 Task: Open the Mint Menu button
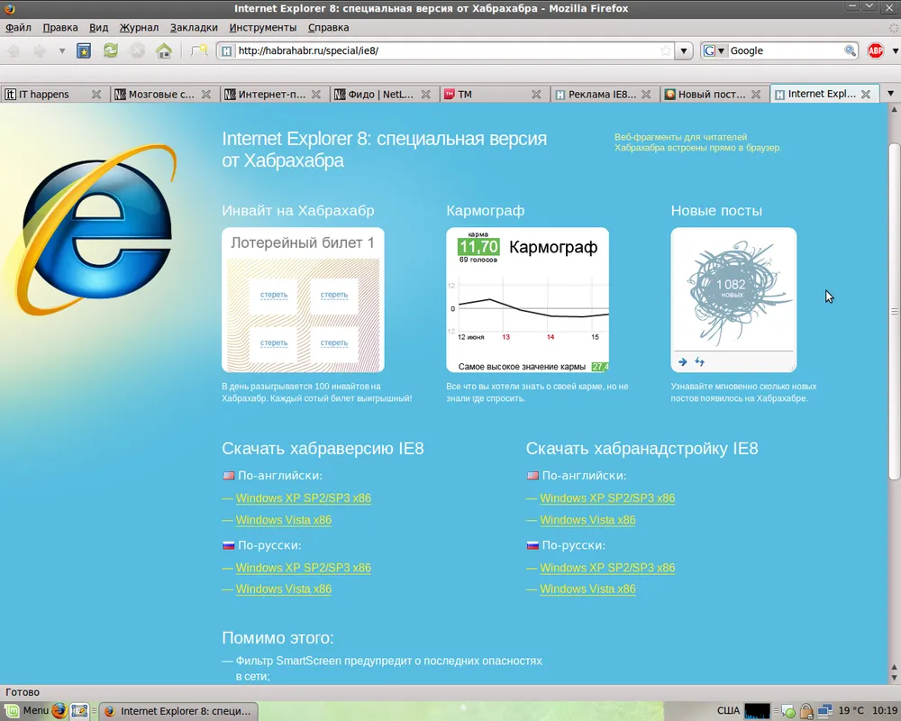tap(27, 711)
